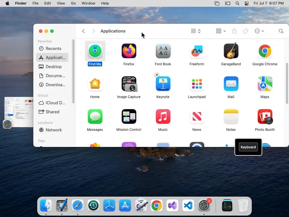Screen dimensions: 289x217
Task: Open the Apple menu
Action: click(7, 3)
